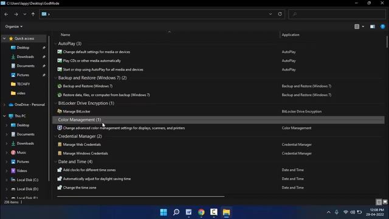Switch to details view in status bar
The width and height of the screenshot is (389, 219).
pos(379,202)
